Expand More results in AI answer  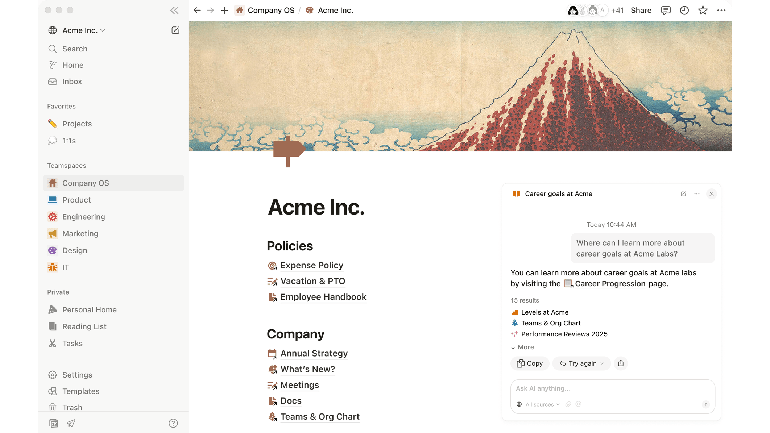pos(522,347)
